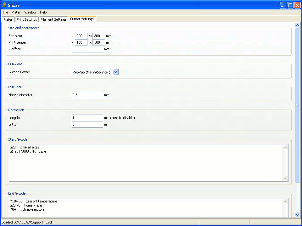Switch to the Plater tab
Screen dimensions: 302x226
(x=8, y=19)
